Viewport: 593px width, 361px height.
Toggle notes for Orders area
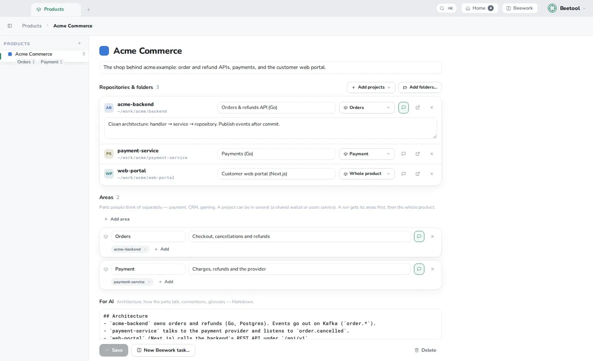pyautogui.click(x=419, y=236)
